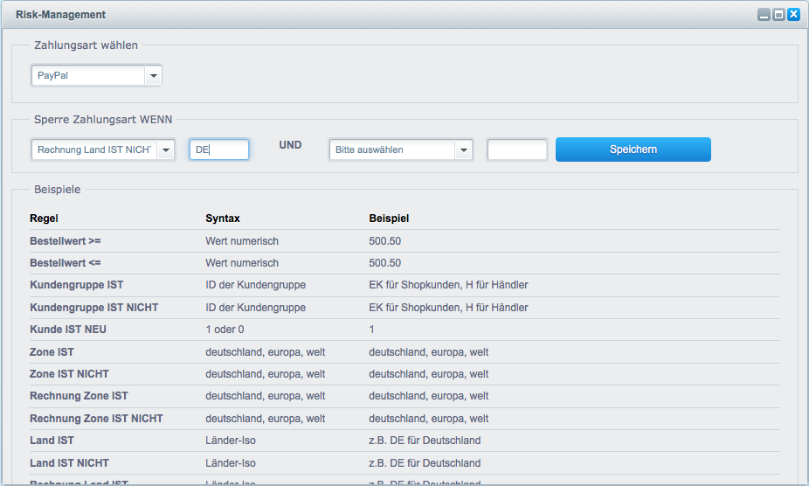
Task: Click the 'Bitte auswählen' combo text field
Action: click(x=391, y=150)
